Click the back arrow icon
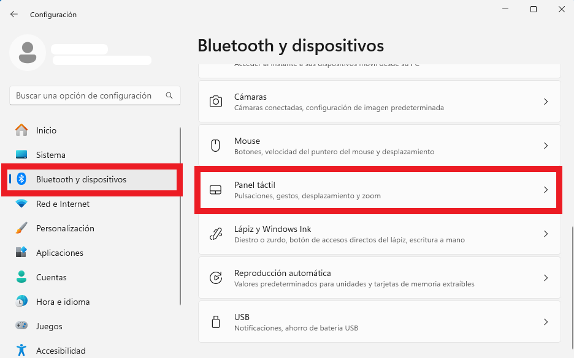This screenshot has height=358, width=574. click(14, 14)
